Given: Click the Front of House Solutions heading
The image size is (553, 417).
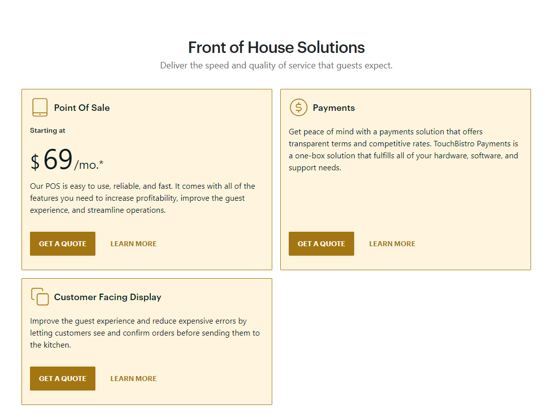Looking at the screenshot, I should pos(277,47).
